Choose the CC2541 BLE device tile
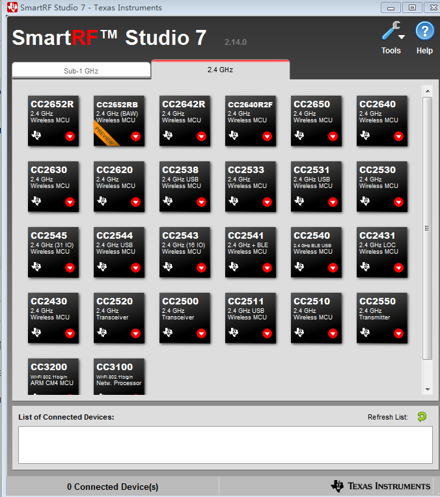 [x=251, y=252]
